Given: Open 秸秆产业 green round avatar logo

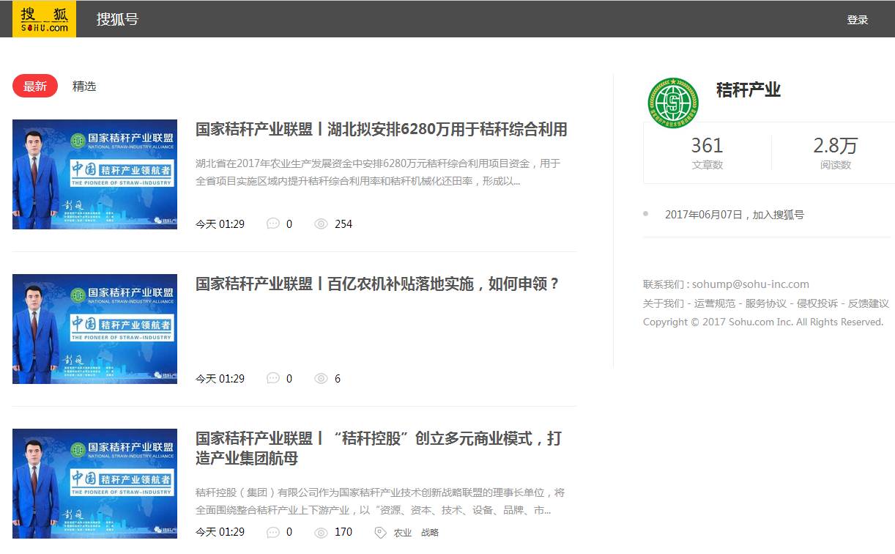Looking at the screenshot, I should click(673, 103).
